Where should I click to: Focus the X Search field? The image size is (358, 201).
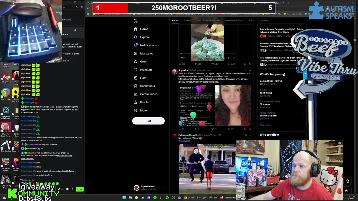[x=282, y=20]
